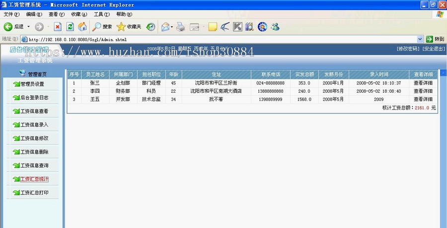Image resolution: width=447 pixels, height=228 pixels.
Task: Open Search with magnifier icon
Action: [x=102, y=27]
